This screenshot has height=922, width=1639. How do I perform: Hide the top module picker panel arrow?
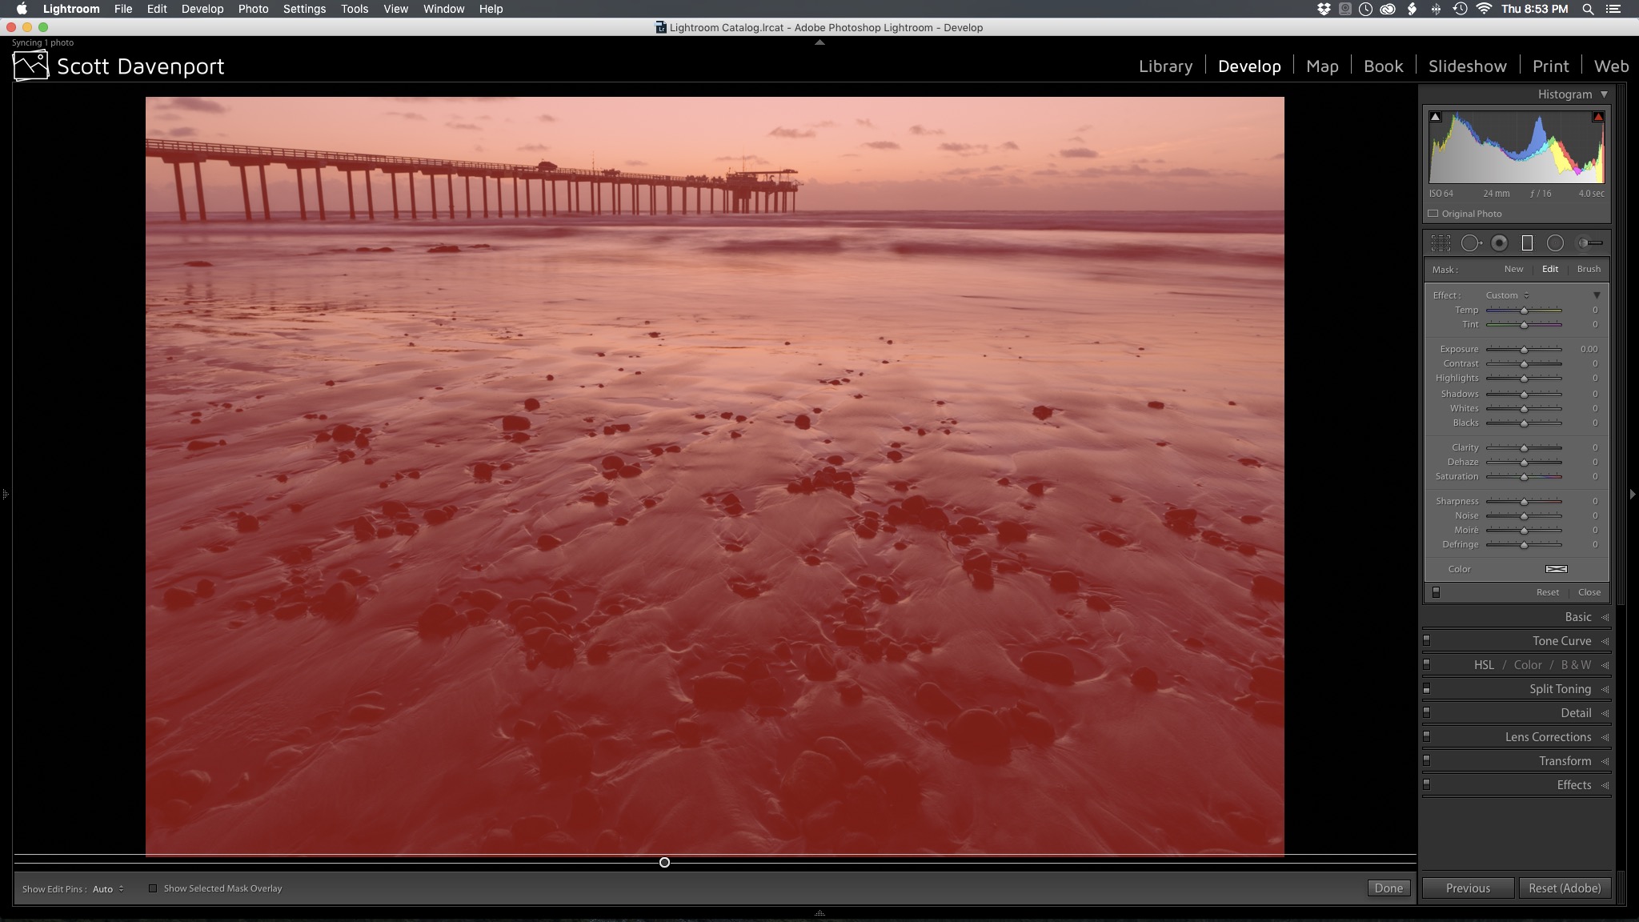pyautogui.click(x=819, y=42)
